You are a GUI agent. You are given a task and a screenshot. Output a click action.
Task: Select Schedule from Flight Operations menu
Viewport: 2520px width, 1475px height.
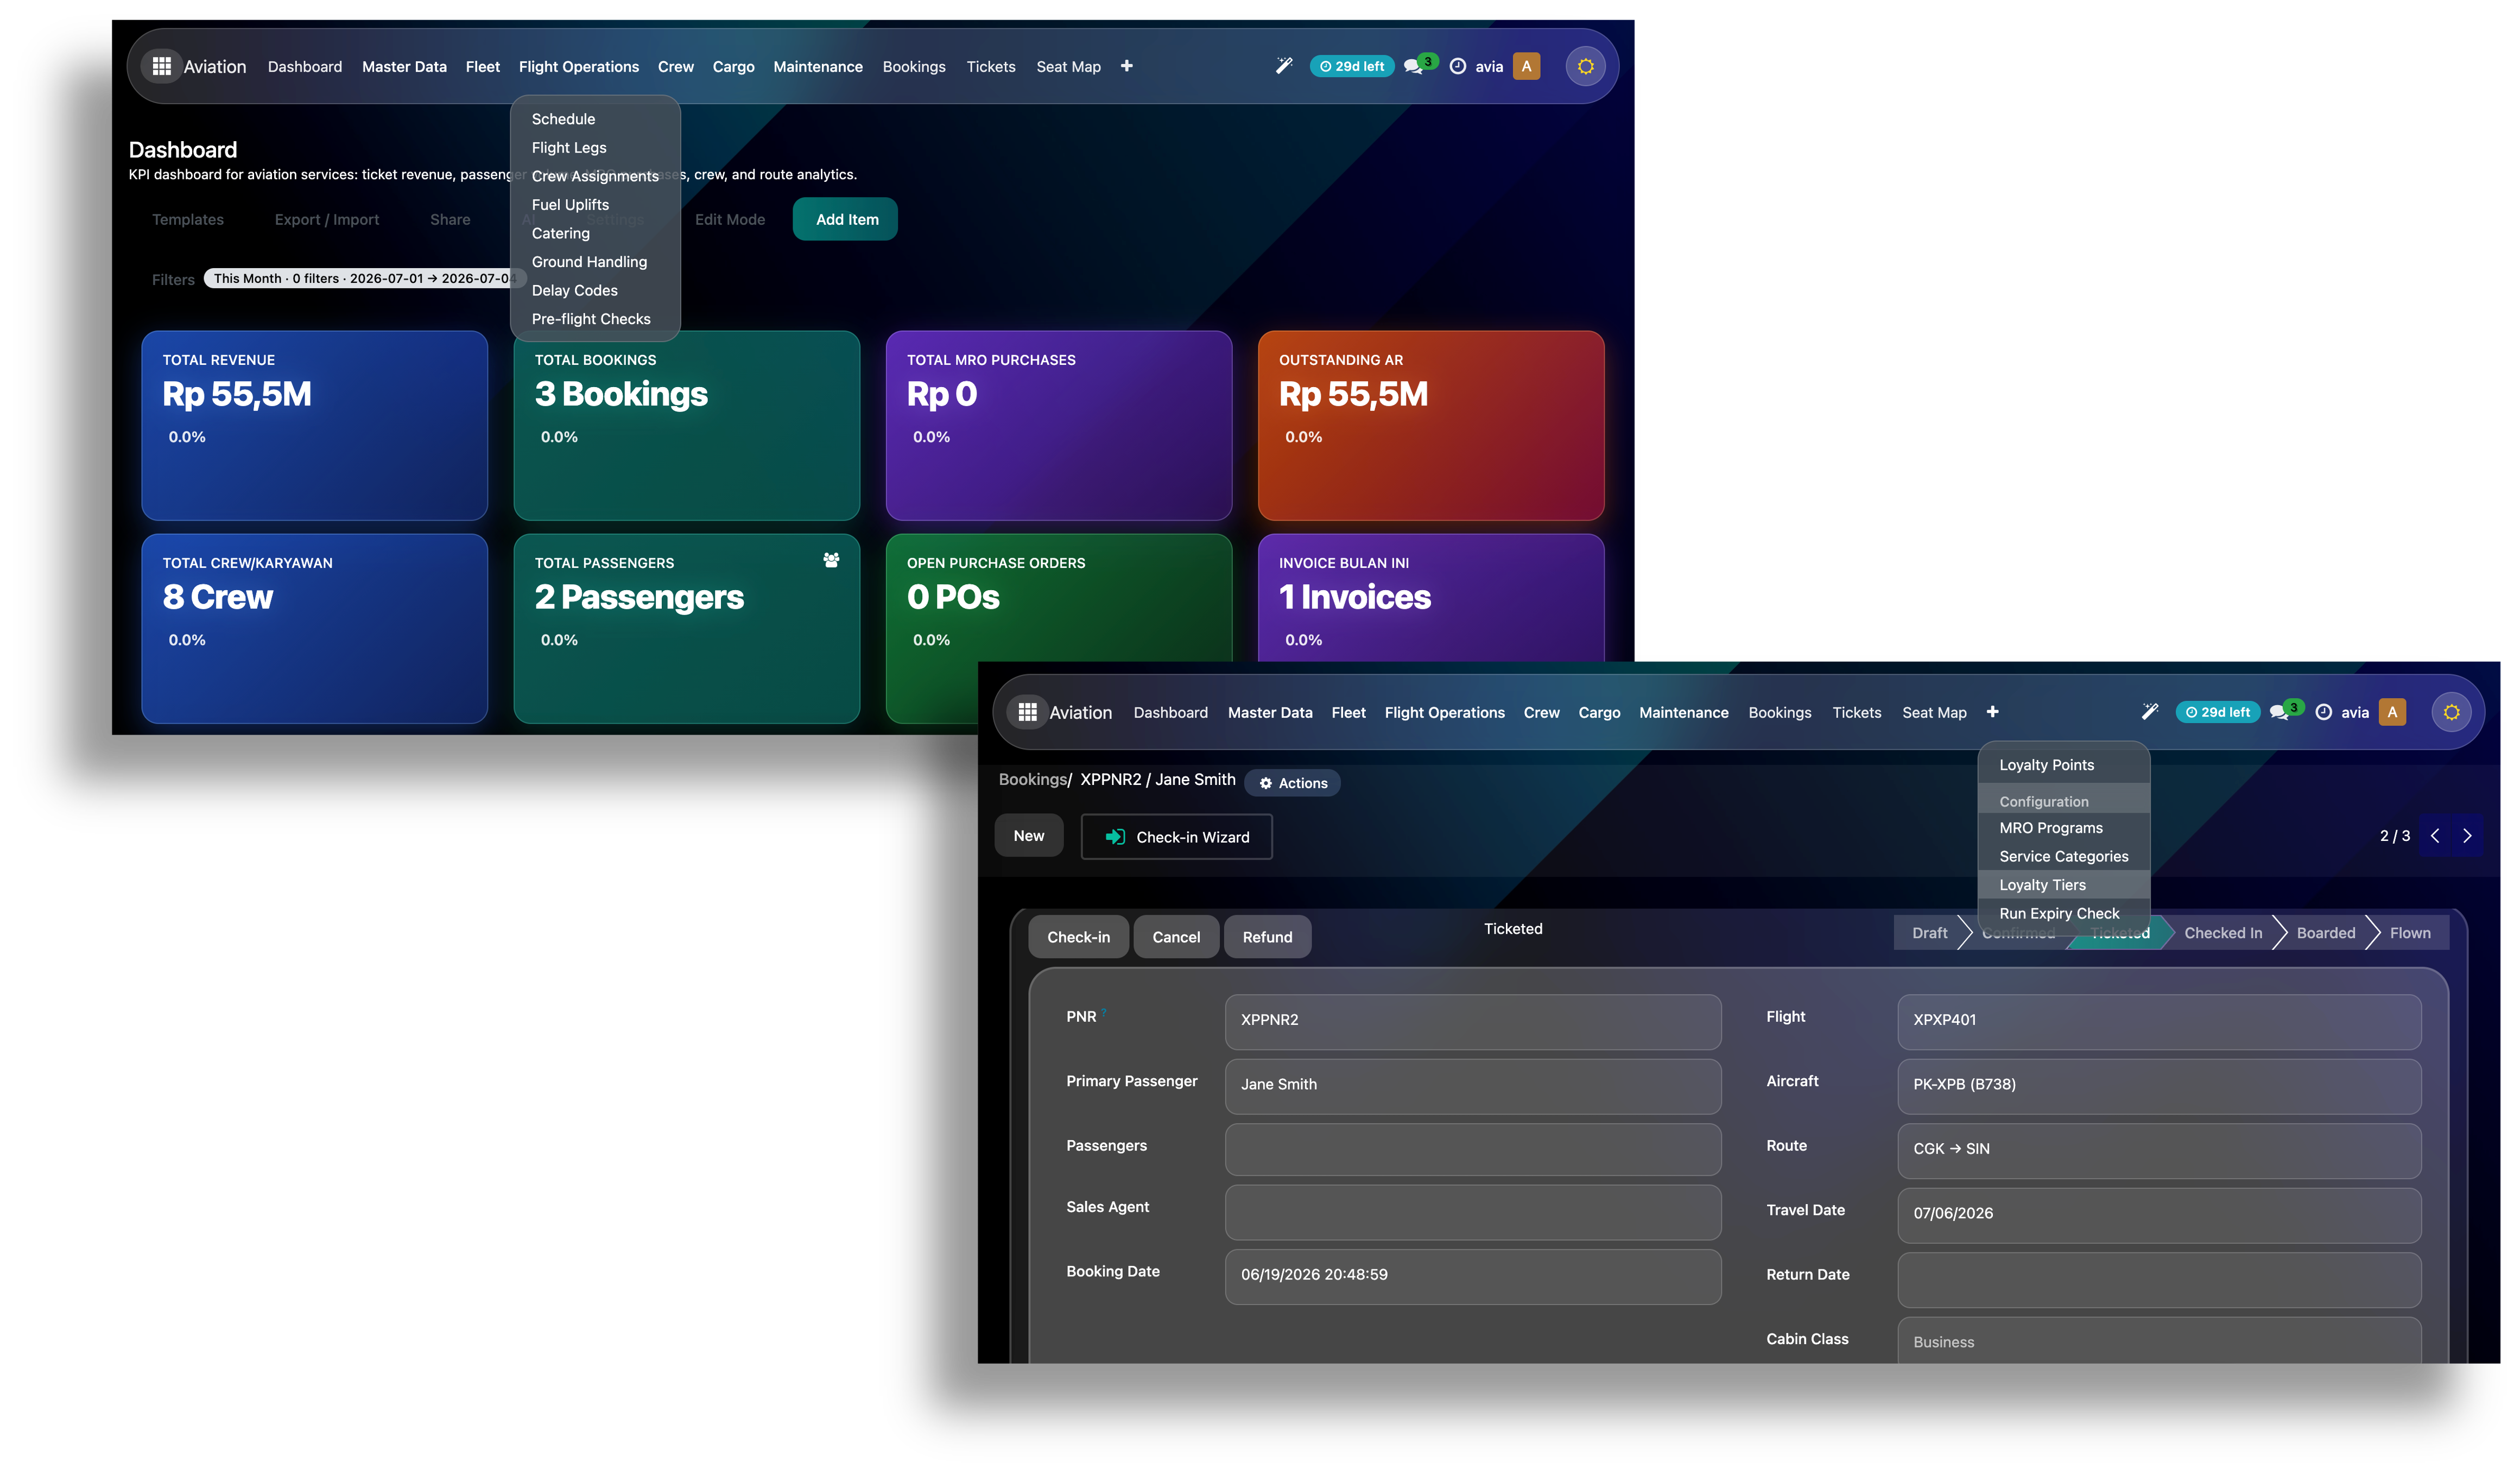[x=564, y=119]
